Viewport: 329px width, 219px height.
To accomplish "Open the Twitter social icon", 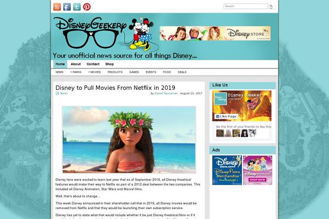I will pos(77,7).
